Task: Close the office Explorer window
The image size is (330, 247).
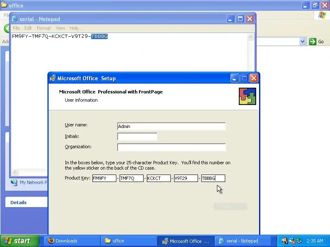Action: pos(325,5)
